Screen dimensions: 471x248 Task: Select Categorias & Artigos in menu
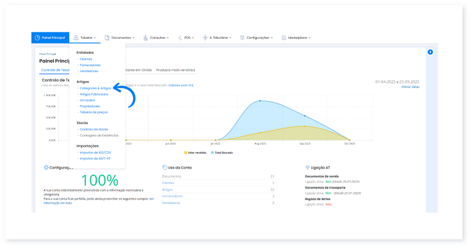[95, 88]
